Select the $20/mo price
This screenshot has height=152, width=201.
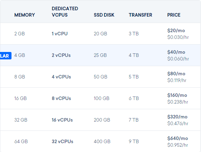pyautogui.click(x=176, y=30)
